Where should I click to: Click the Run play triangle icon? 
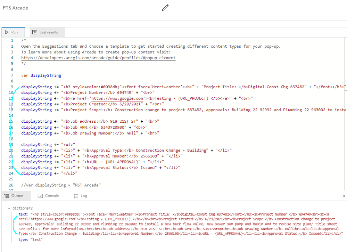click(7, 32)
